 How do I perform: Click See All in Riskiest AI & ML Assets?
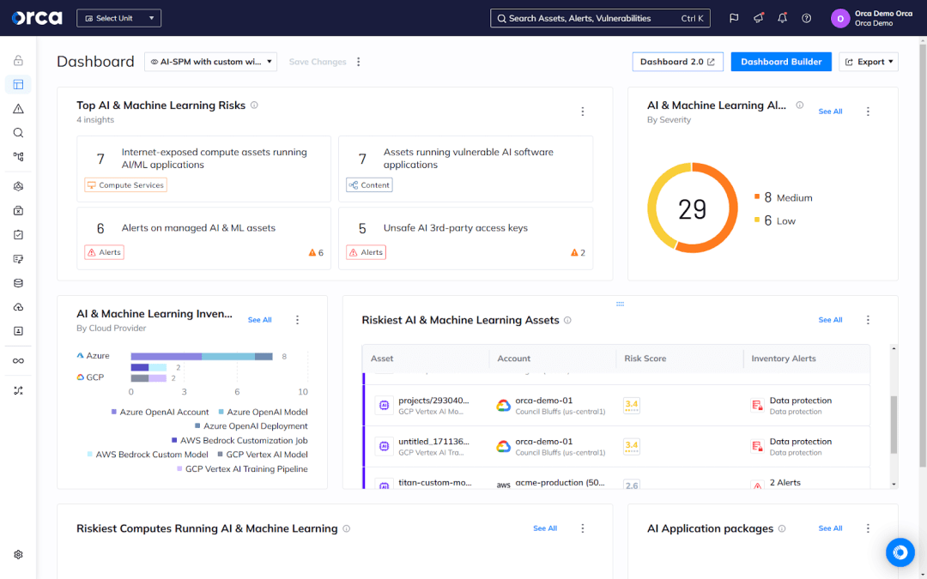point(830,320)
